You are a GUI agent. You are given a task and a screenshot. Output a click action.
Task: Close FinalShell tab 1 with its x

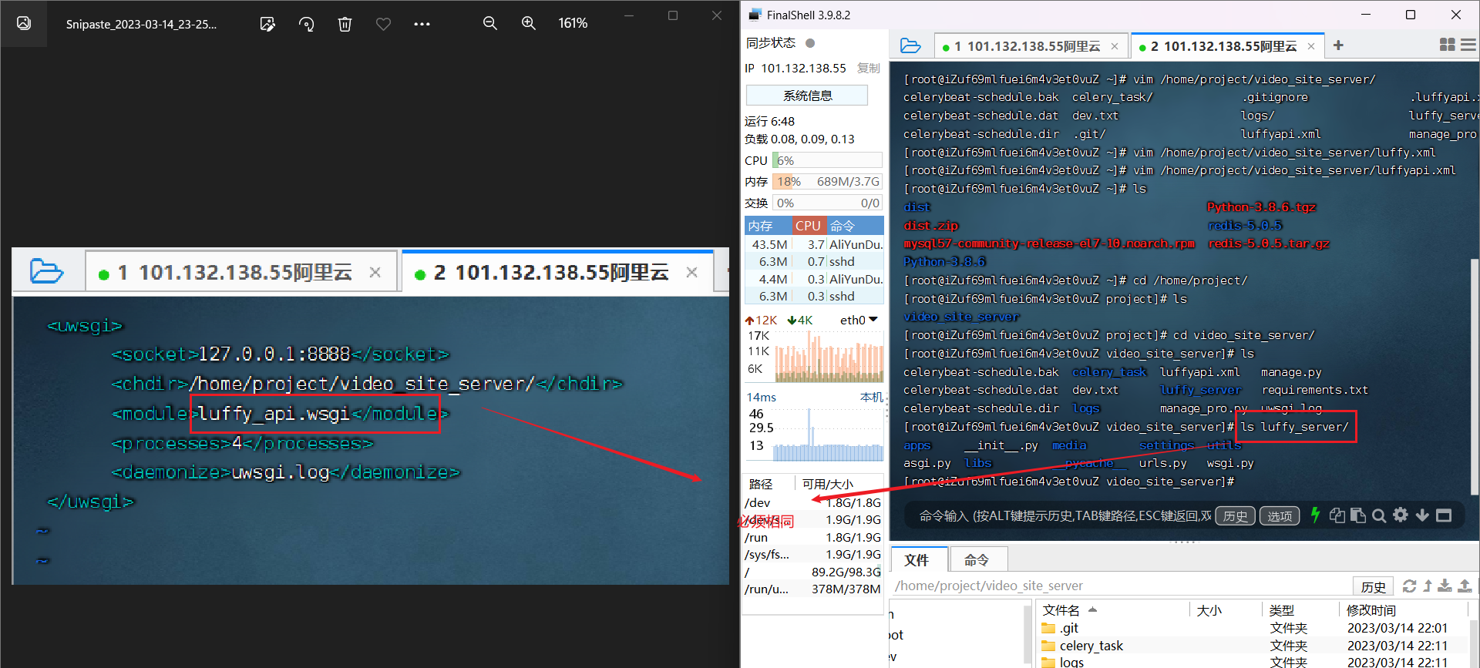[1115, 46]
